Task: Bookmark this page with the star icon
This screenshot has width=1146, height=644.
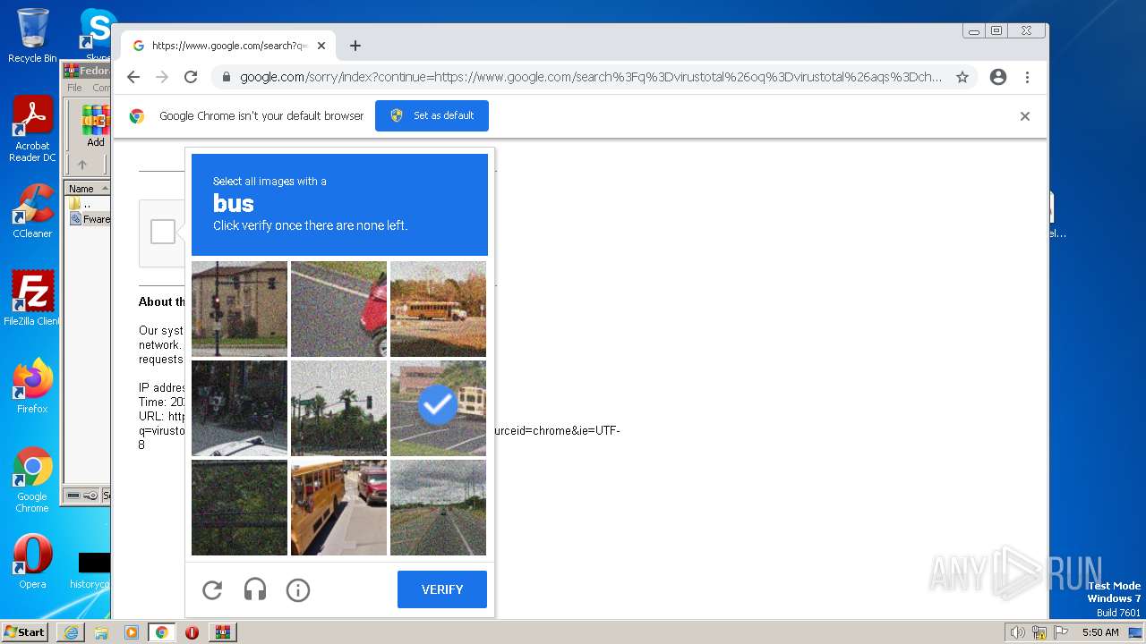Action: point(962,77)
